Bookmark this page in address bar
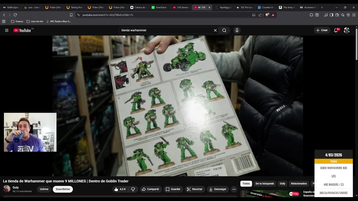The height and width of the screenshot is (201, 358). 71,15
